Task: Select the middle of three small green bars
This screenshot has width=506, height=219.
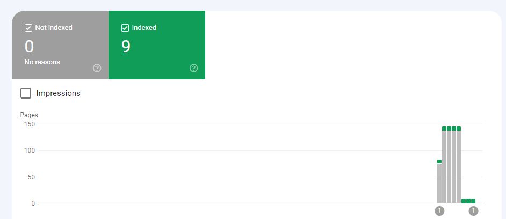Action: (468, 201)
